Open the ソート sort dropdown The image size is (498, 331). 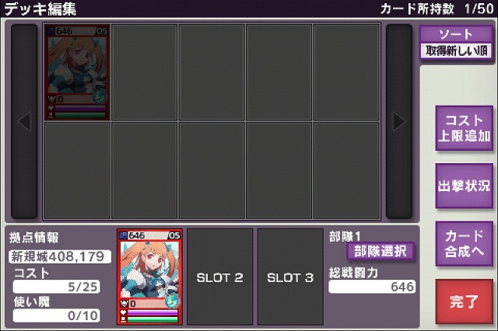click(456, 34)
